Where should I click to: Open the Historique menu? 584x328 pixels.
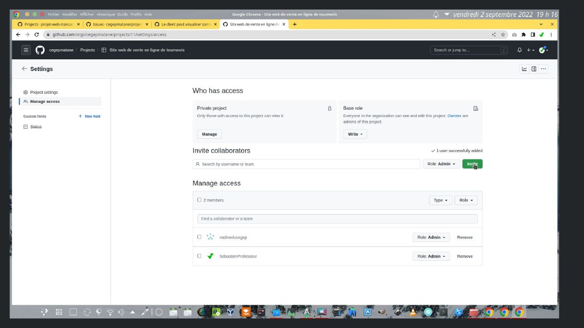point(106,14)
